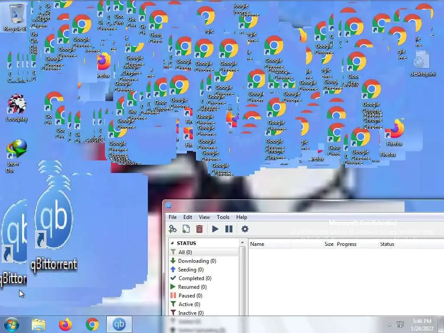Select the Seeding (0) filter
The image size is (444, 333).
point(187,270)
